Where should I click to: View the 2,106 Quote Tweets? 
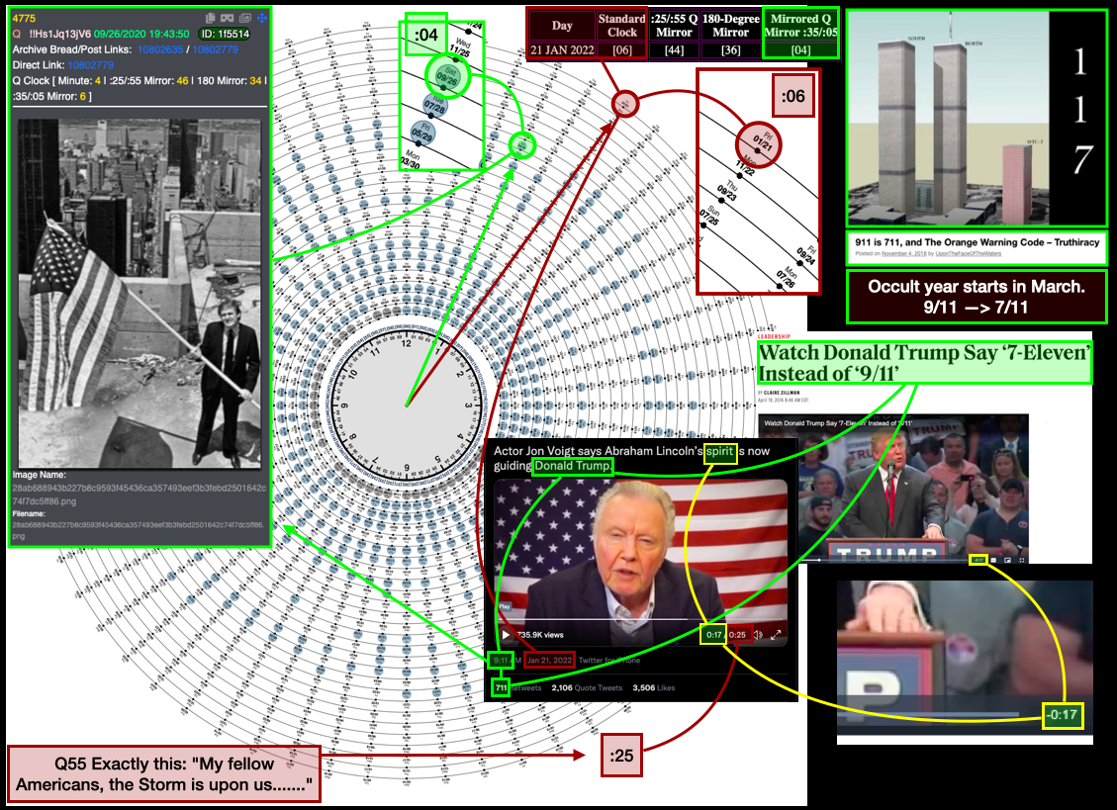tap(587, 688)
